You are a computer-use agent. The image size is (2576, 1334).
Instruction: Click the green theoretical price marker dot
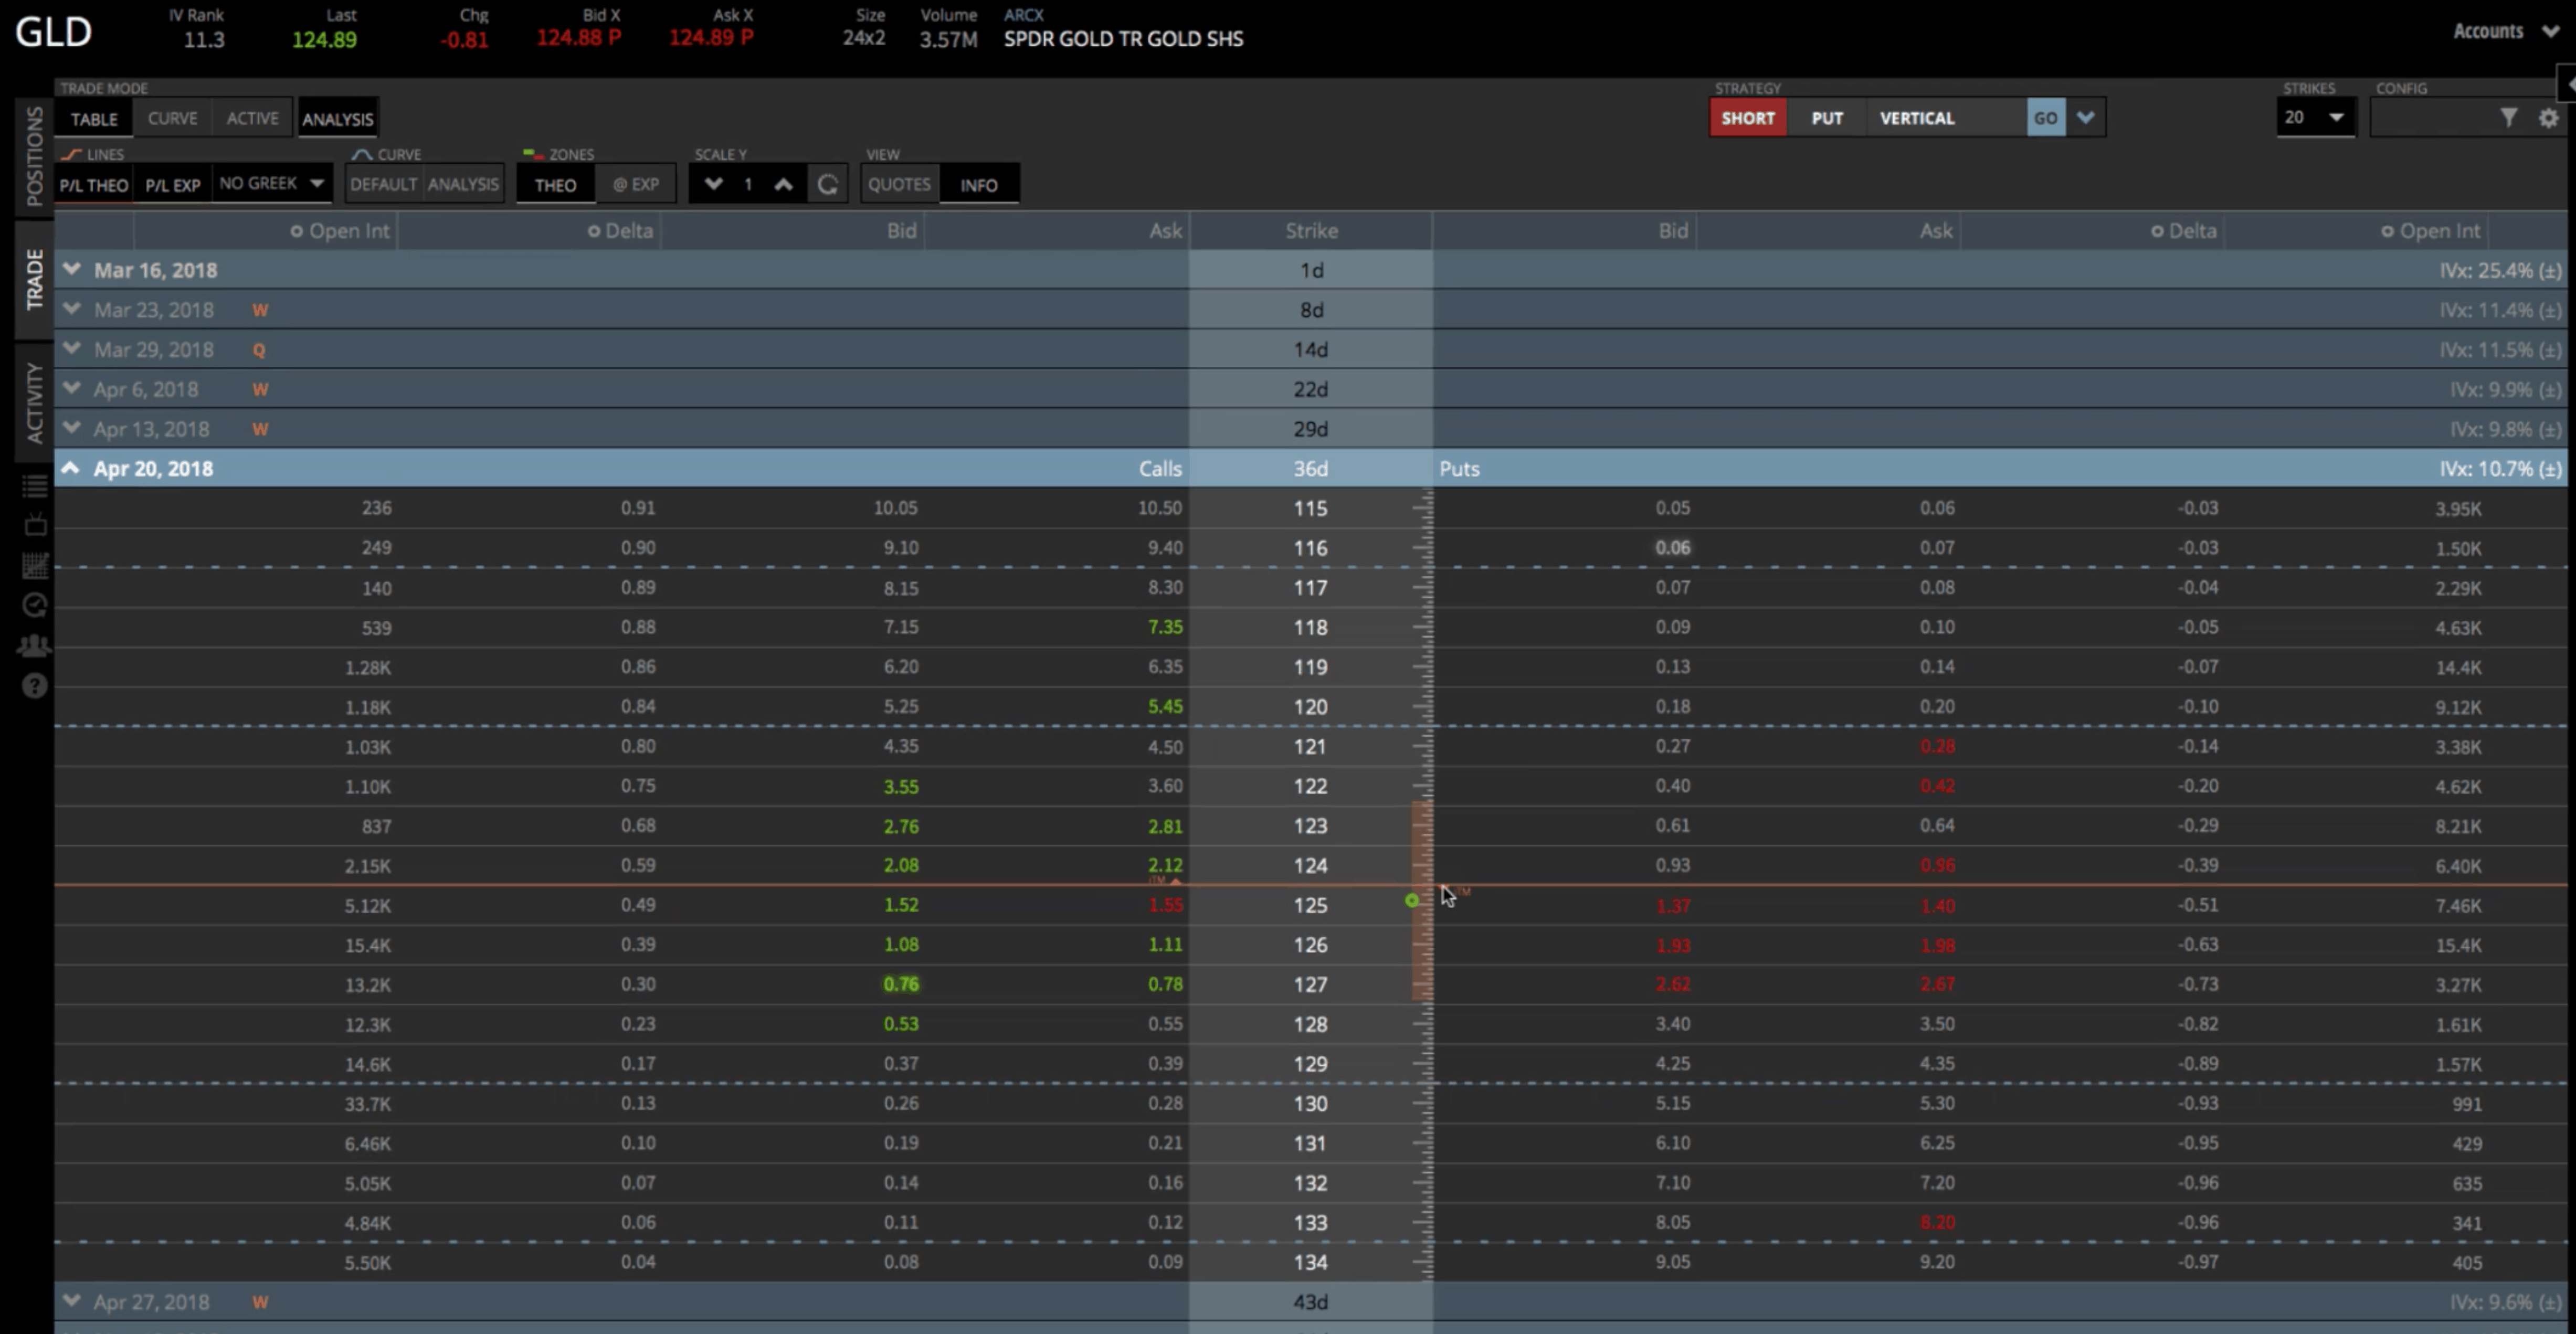tap(1411, 901)
